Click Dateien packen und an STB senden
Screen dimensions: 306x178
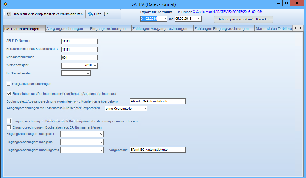pos(244,19)
